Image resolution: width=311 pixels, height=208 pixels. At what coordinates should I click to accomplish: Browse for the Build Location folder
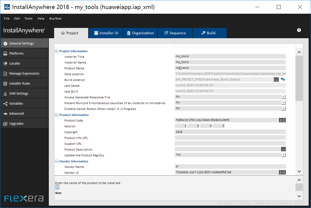276,79
